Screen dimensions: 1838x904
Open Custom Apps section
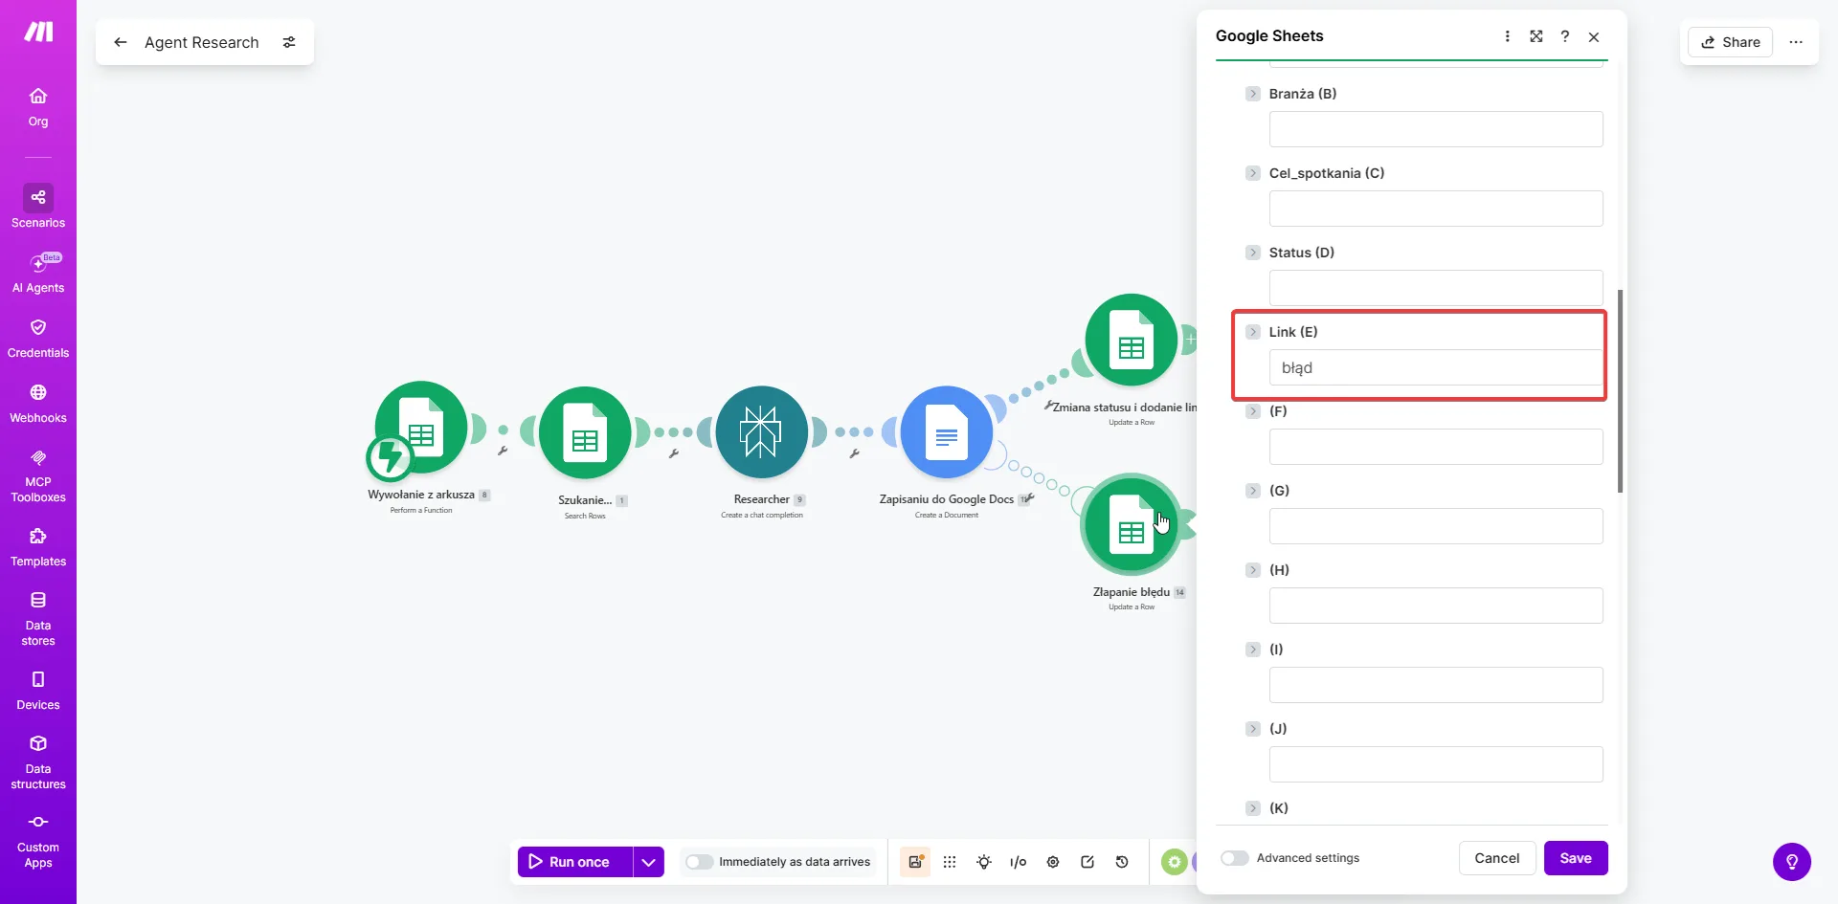[x=38, y=841]
